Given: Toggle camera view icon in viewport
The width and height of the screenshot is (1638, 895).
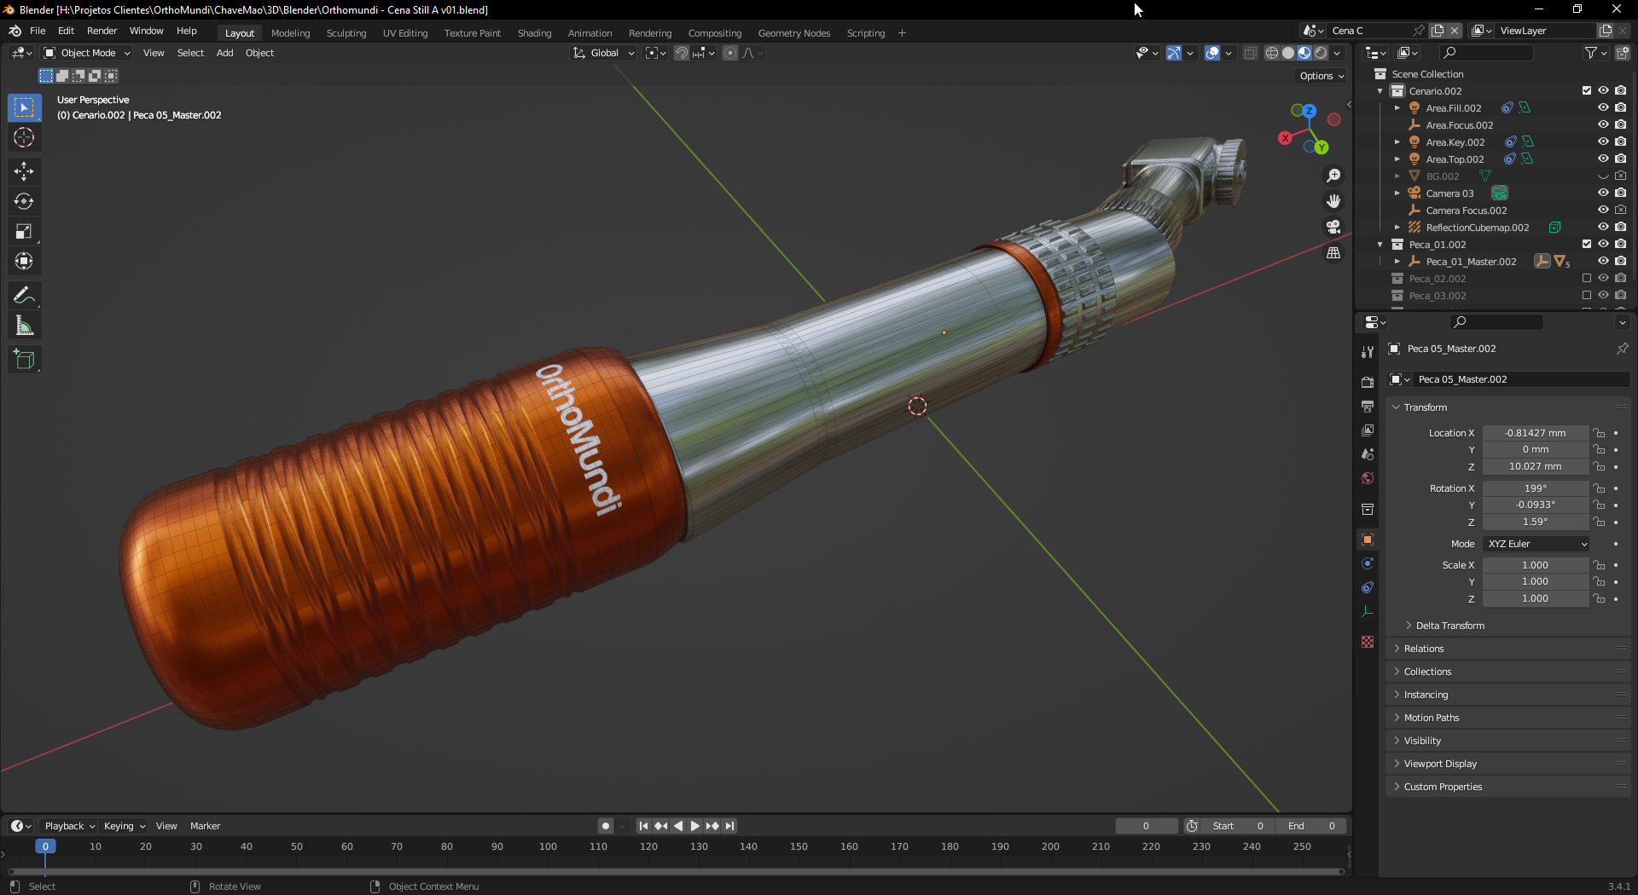Looking at the screenshot, I should (x=1333, y=227).
